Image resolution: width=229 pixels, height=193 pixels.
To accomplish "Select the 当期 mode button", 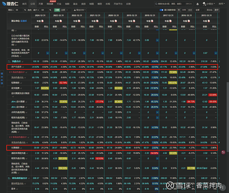I will (57, 10).
